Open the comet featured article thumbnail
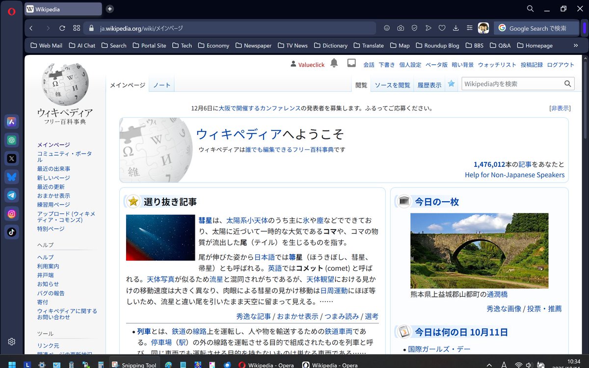The height and width of the screenshot is (368, 589). tap(161, 237)
